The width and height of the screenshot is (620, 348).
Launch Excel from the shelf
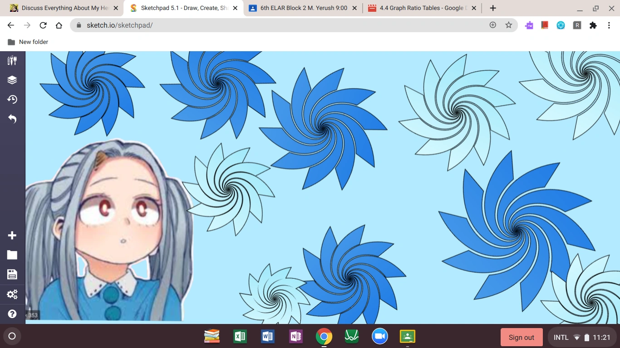click(x=240, y=337)
